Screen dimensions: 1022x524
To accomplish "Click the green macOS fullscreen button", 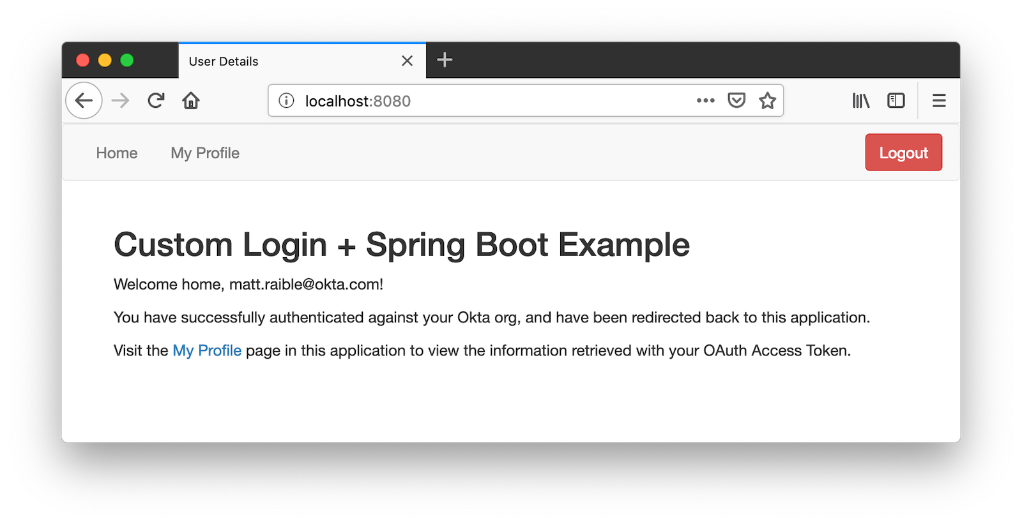I will (127, 60).
